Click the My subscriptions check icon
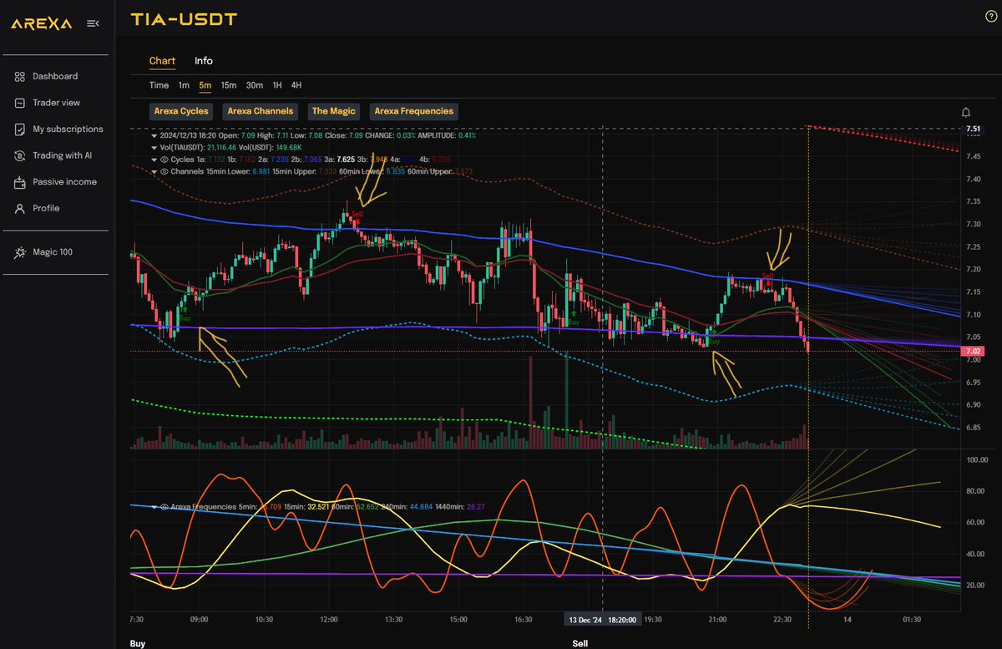The image size is (1002, 649). pyautogui.click(x=19, y=129)
